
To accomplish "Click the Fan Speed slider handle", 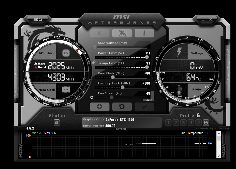I will (111, 97).
